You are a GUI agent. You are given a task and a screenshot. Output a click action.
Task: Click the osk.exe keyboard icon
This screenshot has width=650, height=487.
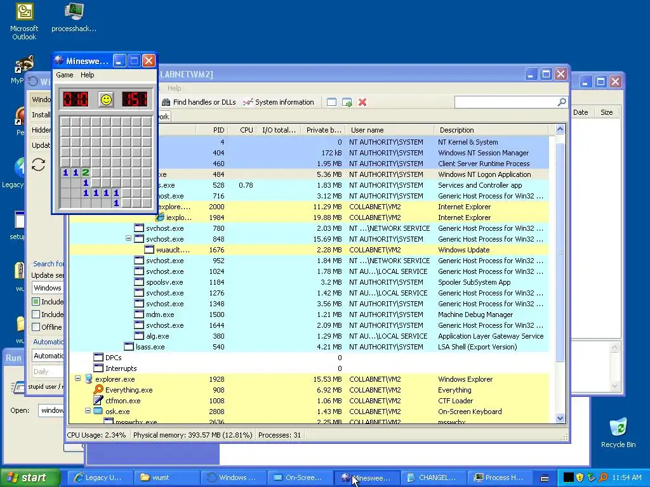98,411
